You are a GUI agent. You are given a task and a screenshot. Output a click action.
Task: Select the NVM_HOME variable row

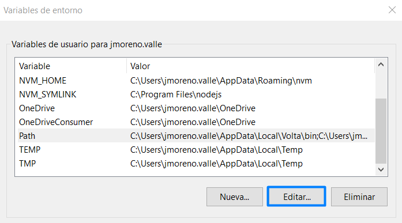(x=196, y=81)
